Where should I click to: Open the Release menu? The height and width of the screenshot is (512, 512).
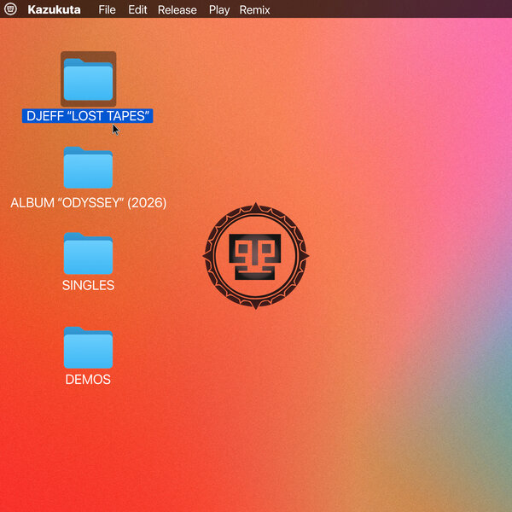[177, 10]
